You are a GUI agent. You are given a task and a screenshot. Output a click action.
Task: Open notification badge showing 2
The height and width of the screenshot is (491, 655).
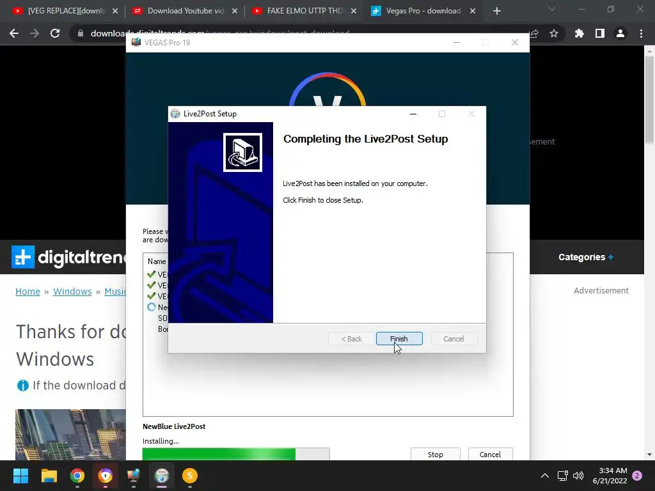coord(637,476)
